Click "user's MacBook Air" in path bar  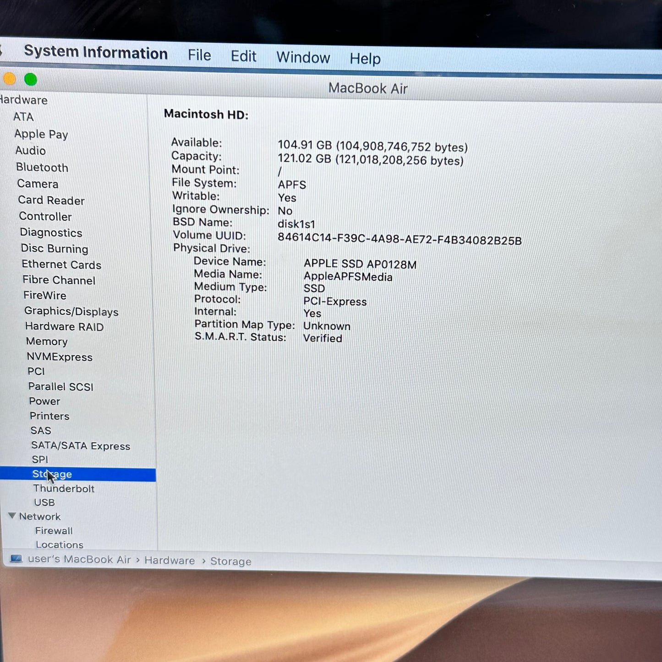coord(79,559)
